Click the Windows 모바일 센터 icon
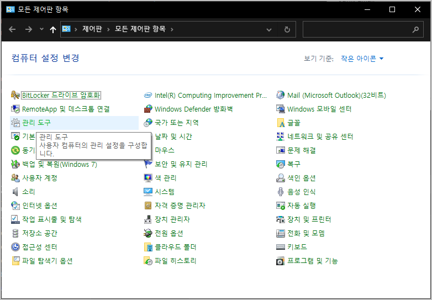Viewport: 432px width, 300px height. (x=280, y=109)
